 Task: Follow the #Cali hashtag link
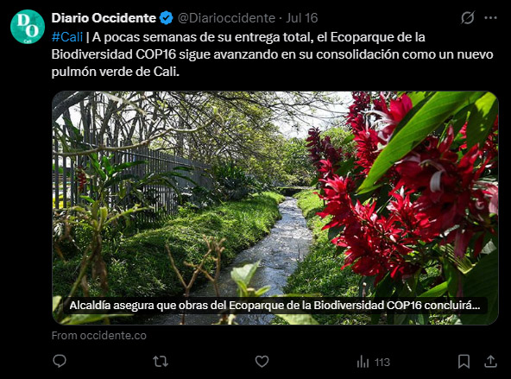click(67, 37)
